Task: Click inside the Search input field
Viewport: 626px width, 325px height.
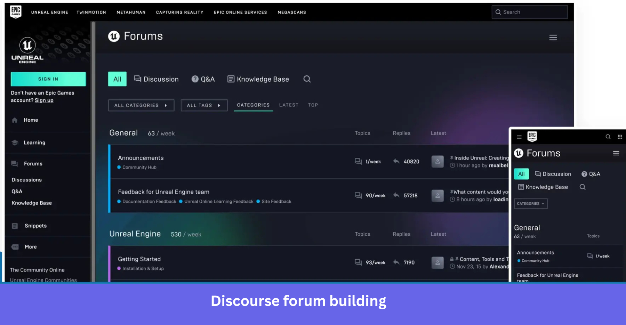Action: (529, 11)
